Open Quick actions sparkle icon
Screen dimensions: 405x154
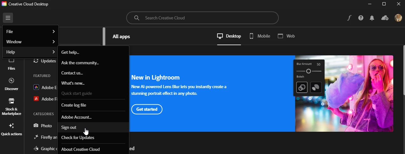pos(11,126)
